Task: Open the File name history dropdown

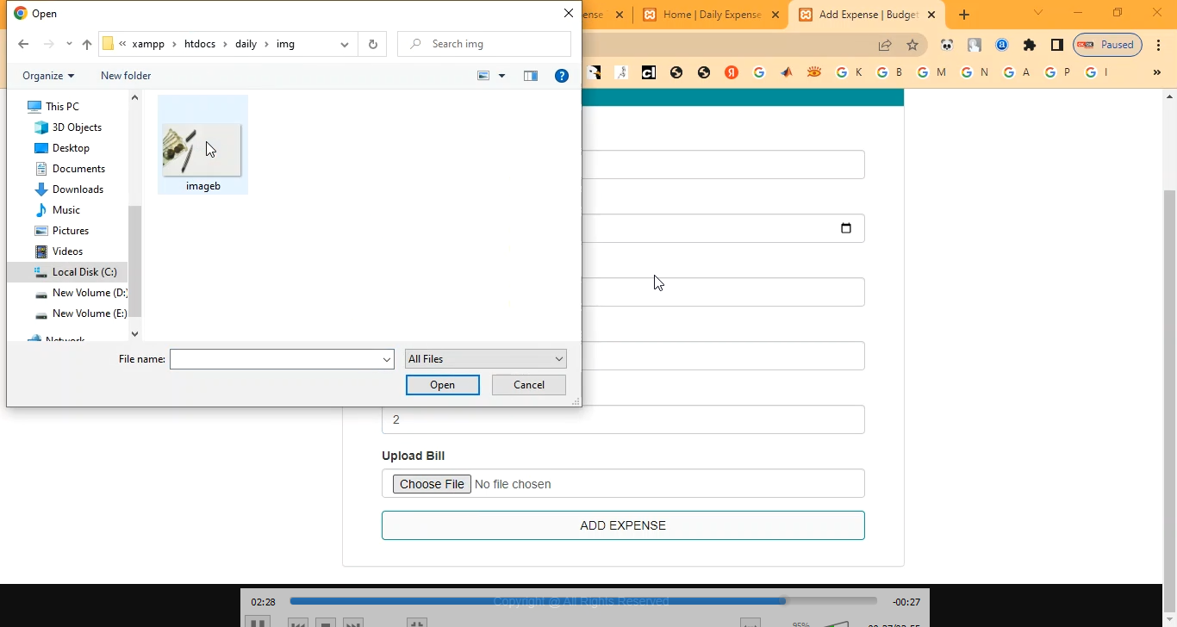Action: pyautogui.click(x=387, y=359)
